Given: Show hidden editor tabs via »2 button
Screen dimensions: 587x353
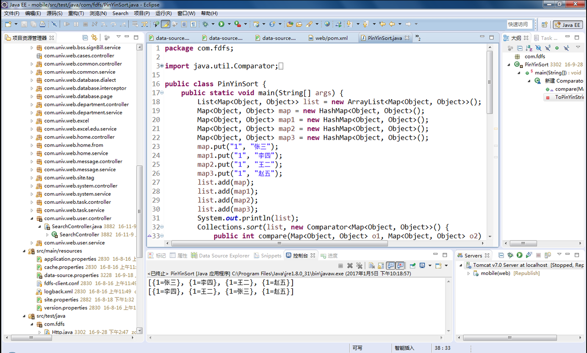Looking at the screenshot, I should pos(418,38).
